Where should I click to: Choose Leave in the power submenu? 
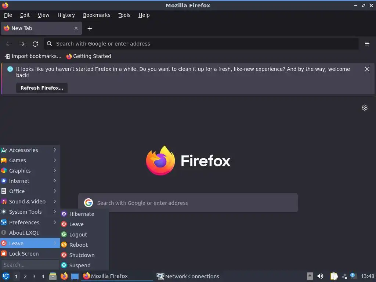tap(85, 224)
